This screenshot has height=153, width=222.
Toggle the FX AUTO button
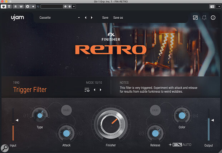pos(180,145)
